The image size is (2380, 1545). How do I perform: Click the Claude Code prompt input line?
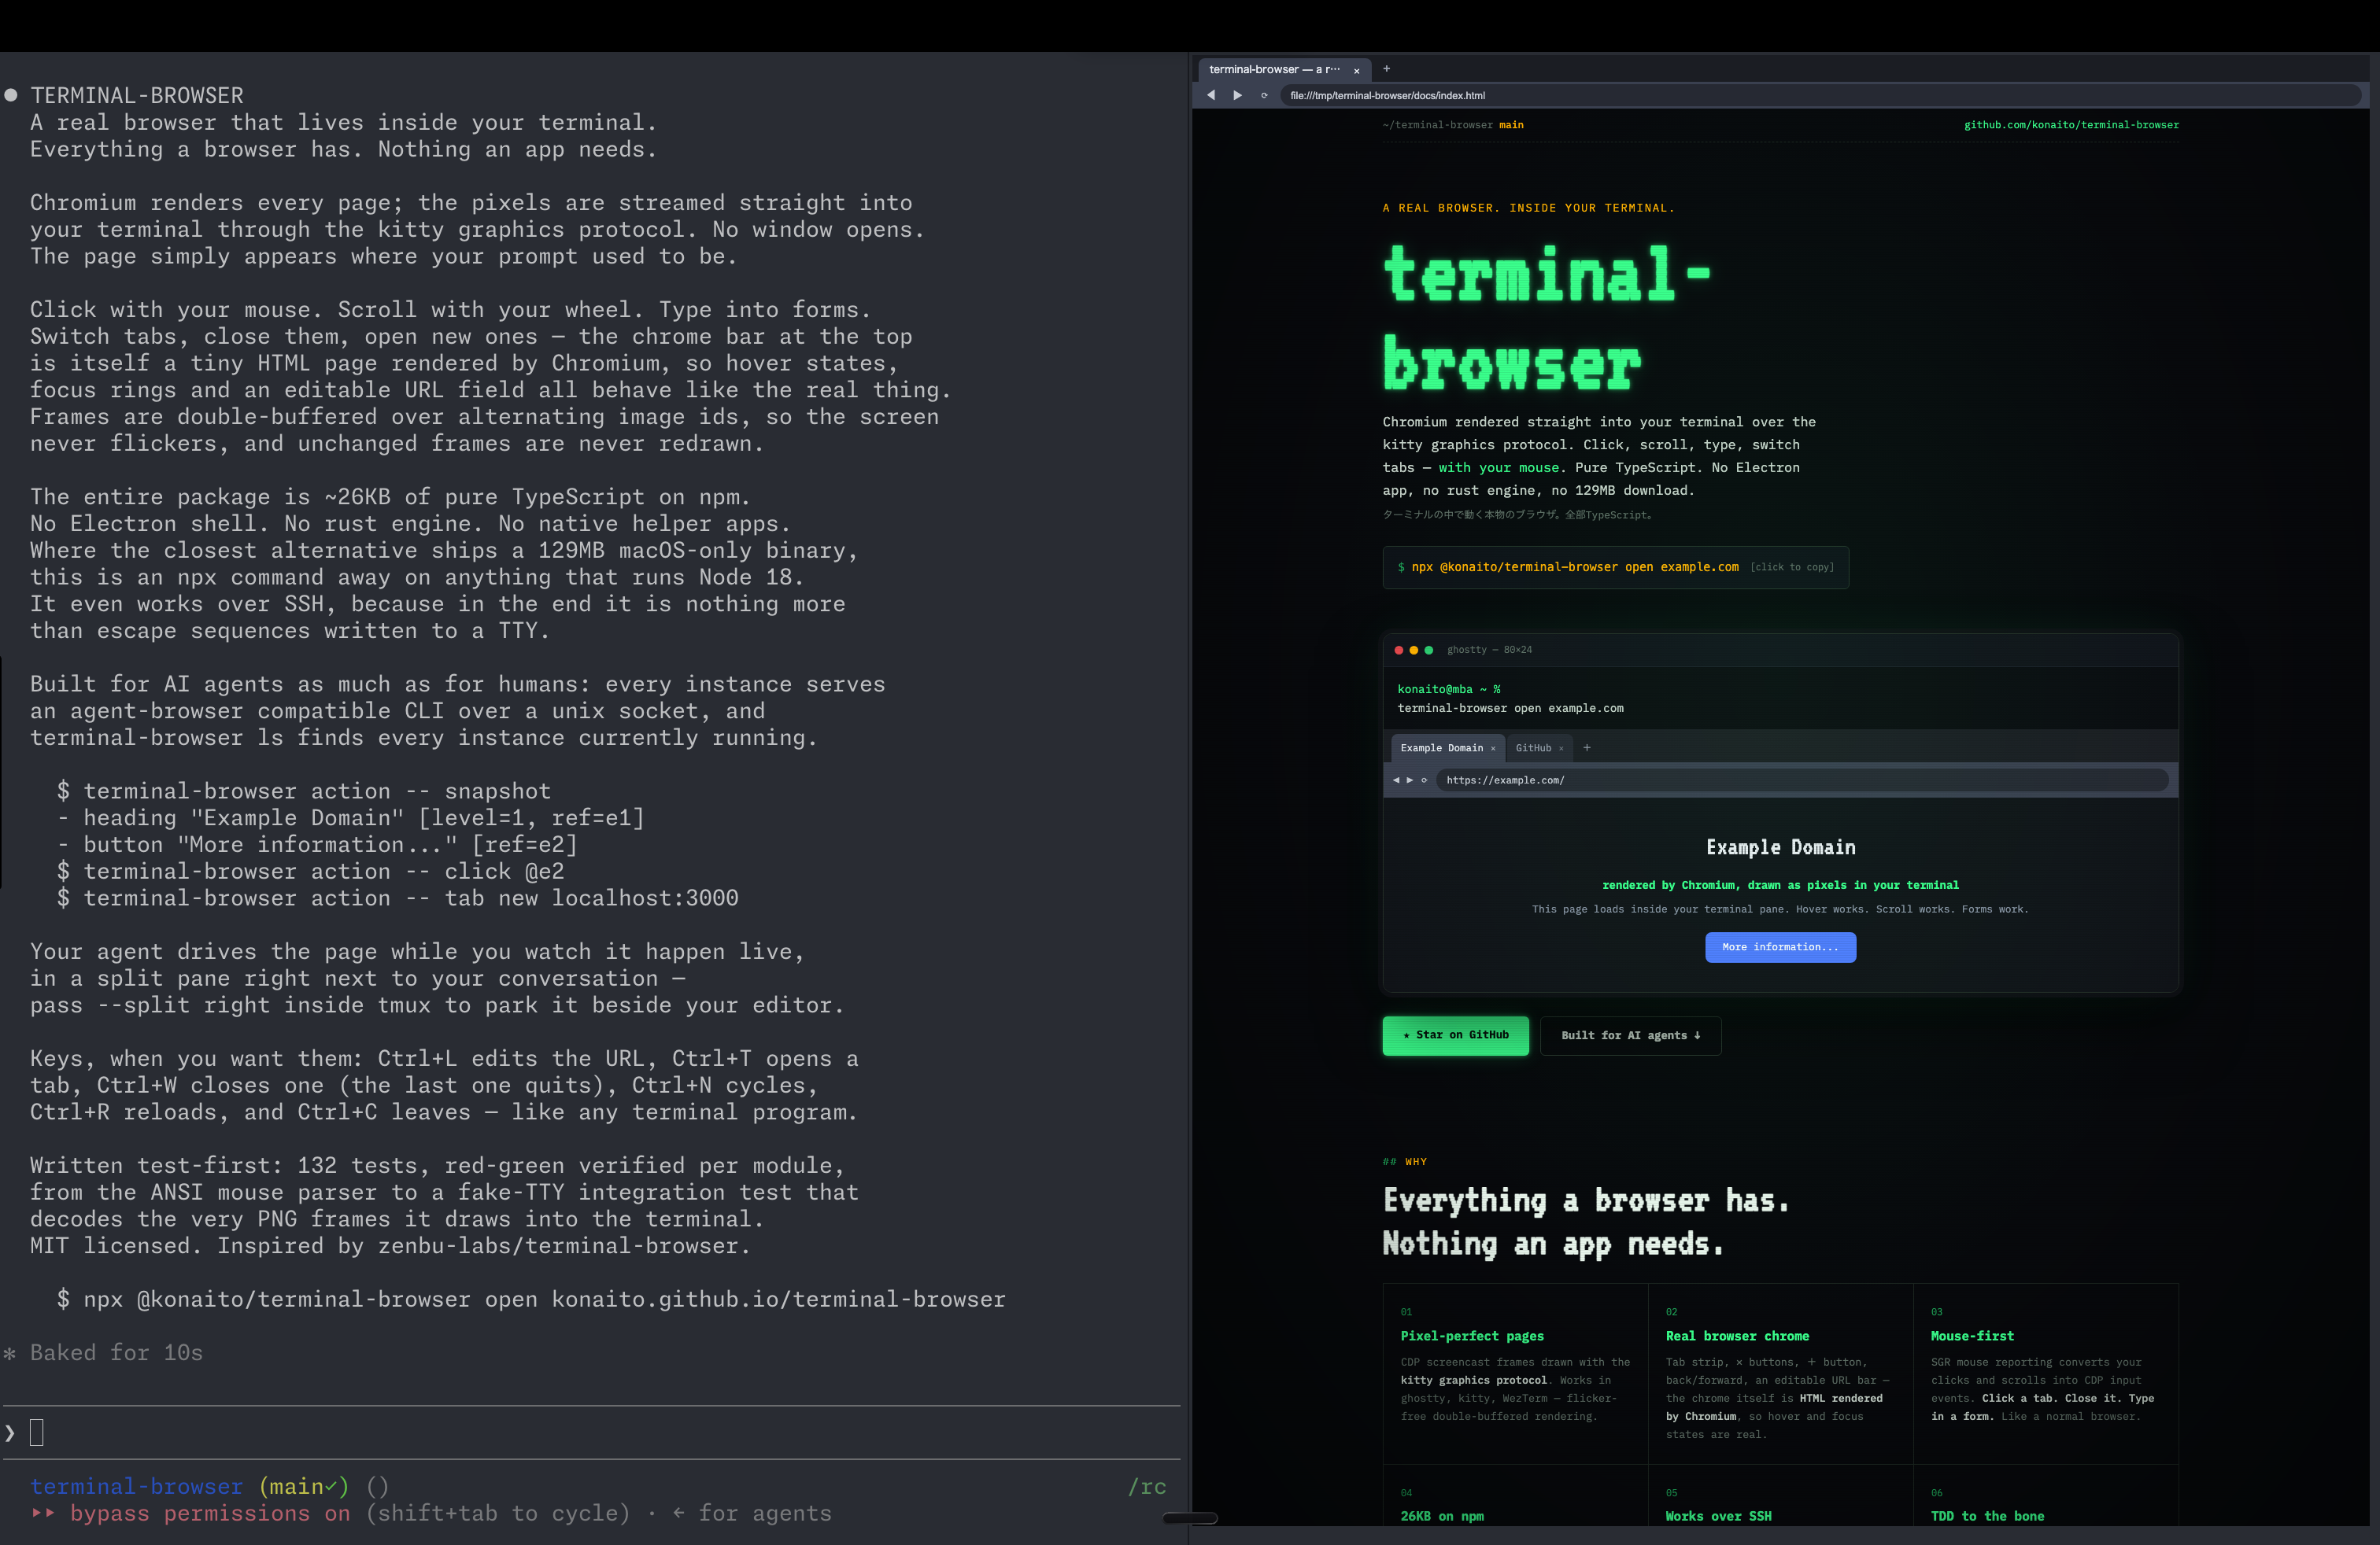(x=590, y=1432)
